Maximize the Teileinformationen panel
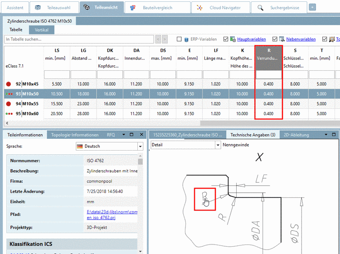340x254 pixels. (131, 134)
